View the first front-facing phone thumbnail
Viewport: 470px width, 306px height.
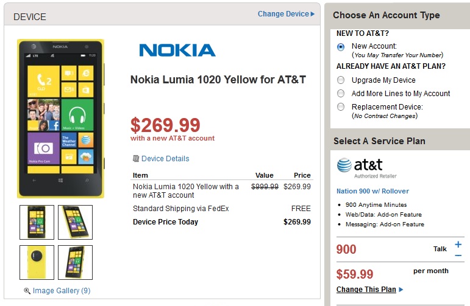[x=37, y=222]
